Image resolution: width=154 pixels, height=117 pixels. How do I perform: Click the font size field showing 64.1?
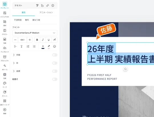23,40
